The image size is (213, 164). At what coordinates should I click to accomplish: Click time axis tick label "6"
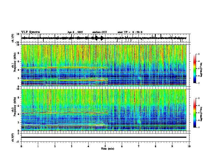pos(122,146)
